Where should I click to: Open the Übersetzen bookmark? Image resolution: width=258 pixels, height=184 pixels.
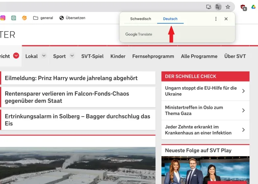tap(73, 18)
